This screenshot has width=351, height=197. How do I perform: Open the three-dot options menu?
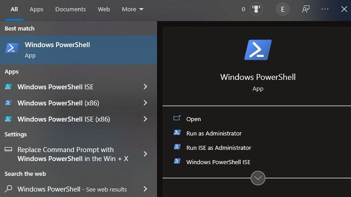coord(325,9)
